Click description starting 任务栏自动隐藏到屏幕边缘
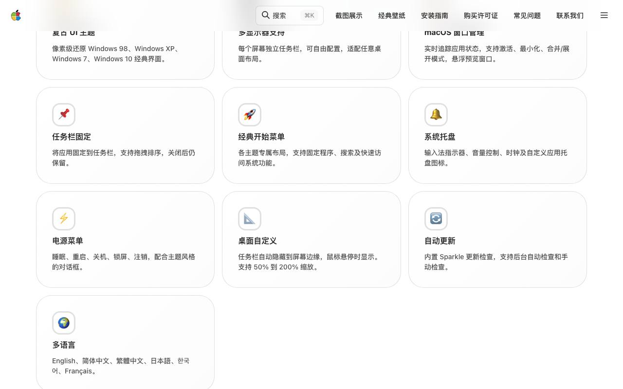The height and width of the screenshot is (389, 623). point(310,262)
